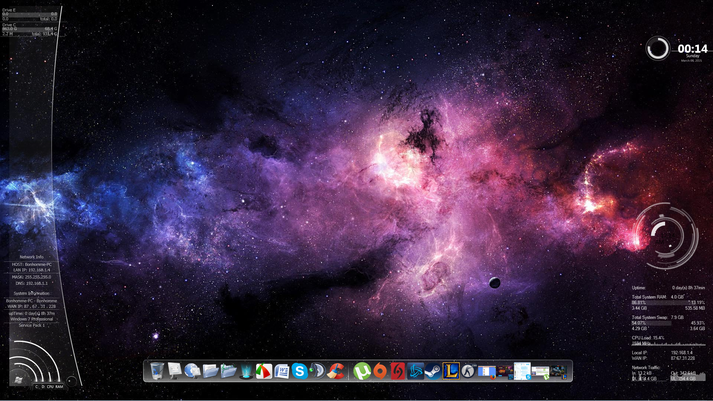Click the WAN IP: label in right panel

click(639, 358)
